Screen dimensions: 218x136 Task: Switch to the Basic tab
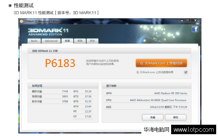[34, 41]
